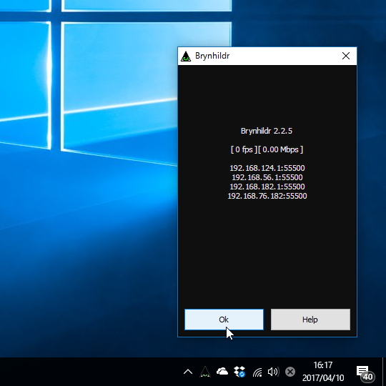
Task: Open OneDrive cloud tray icon
Action: click(x=222, y=371)
